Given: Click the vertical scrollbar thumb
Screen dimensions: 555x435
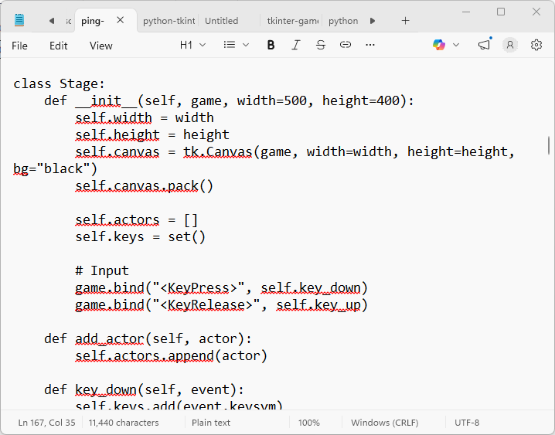Looking at the screenshot, I should tap(549, 145).
